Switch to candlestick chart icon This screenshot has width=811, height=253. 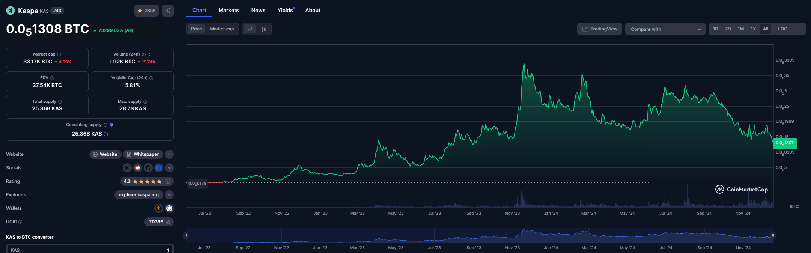point(264,29)
